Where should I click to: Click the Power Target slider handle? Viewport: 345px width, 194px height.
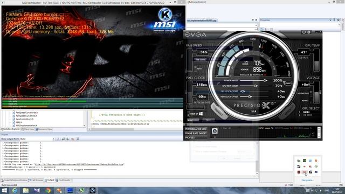[x=265, y=80]
